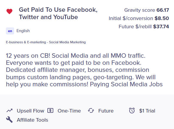
Task: Click the One-Time dollar bill icon
Action: point(50,110)
